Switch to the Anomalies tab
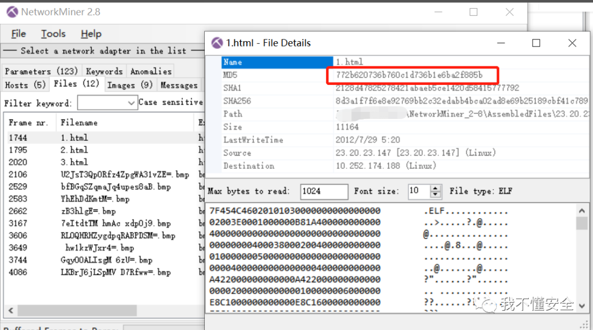The height and width of the screenshot is (330, 593). (x=151, y=71)
